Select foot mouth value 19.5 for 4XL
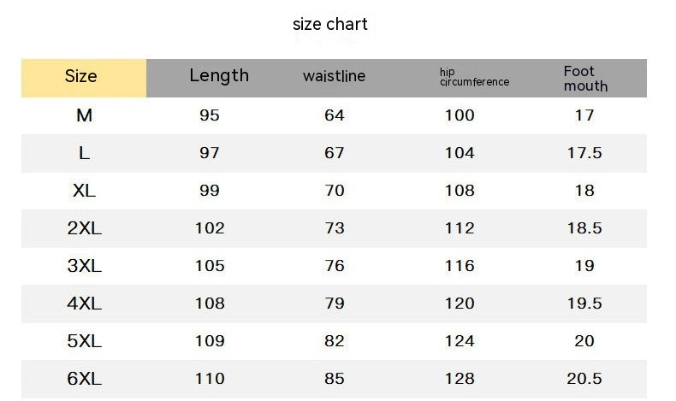676x401 pixels. click(x=584, y=304)
